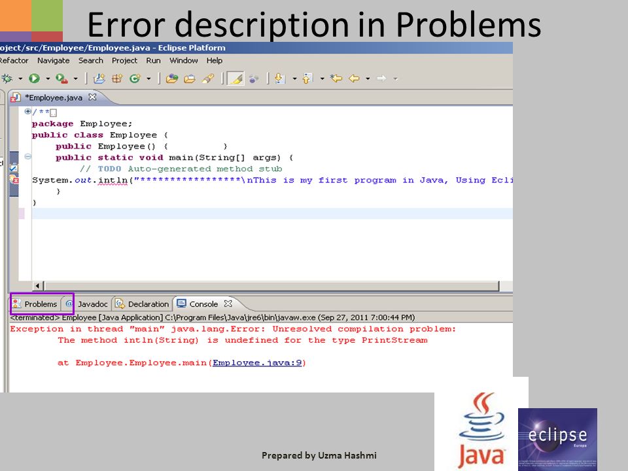The image size is (628, 471).
Task: Click the Previous Annotation up-arrow icon
Action: pyautogui.click(x=307, y=78)
